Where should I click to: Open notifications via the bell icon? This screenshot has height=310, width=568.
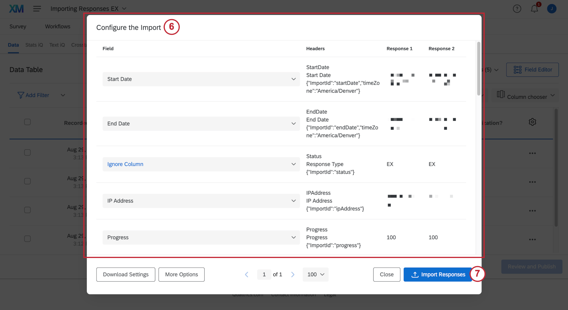click(x=534, y=9)
